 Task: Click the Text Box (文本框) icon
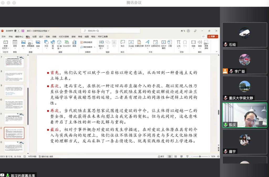131,43
